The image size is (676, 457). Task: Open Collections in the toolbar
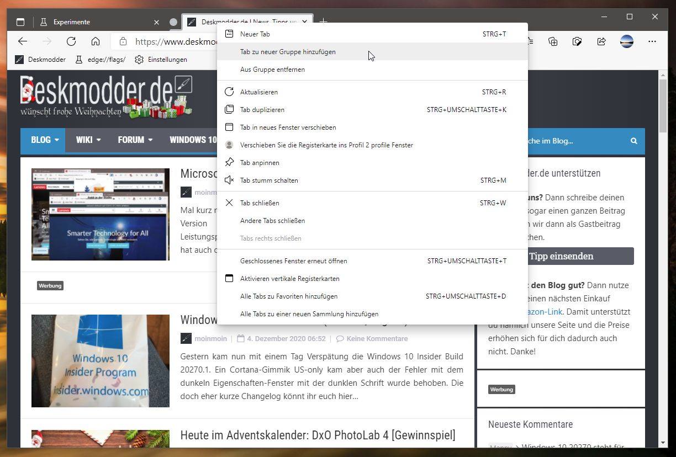tap(553, 41)
